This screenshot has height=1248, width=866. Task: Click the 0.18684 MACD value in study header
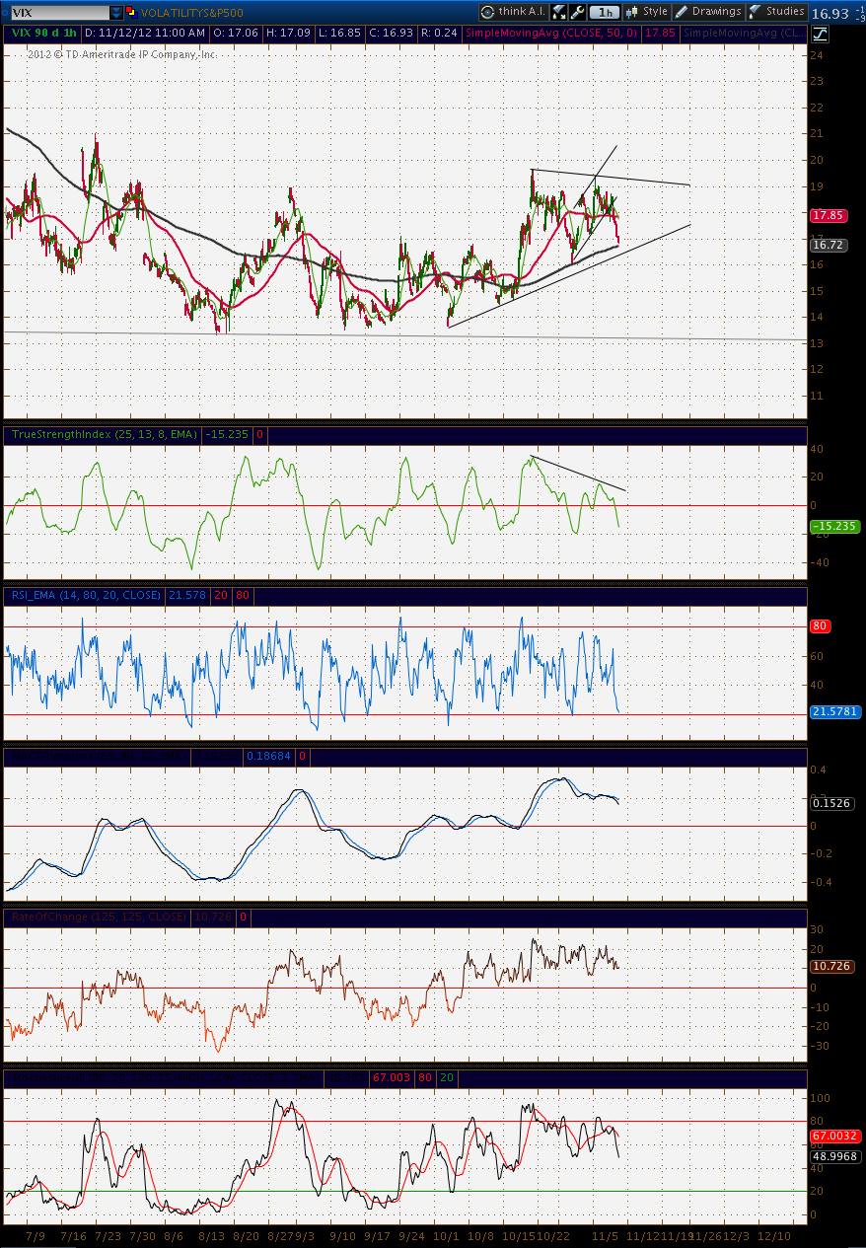[269, 756]
